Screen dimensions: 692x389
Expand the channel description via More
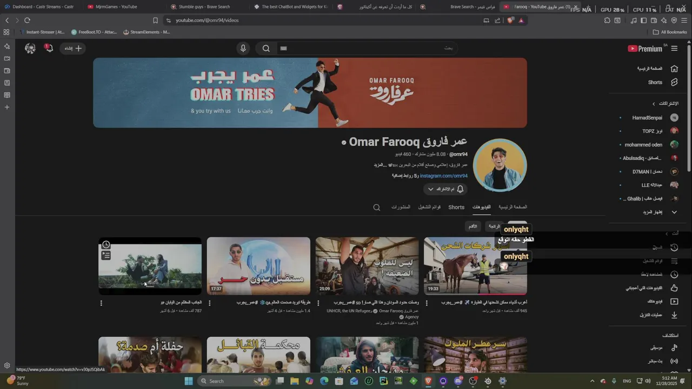tap(379, 165)
